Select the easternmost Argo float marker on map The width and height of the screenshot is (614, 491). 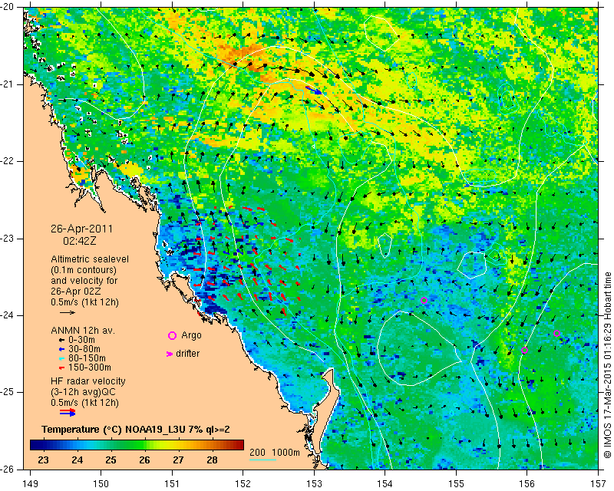point(557,334)
